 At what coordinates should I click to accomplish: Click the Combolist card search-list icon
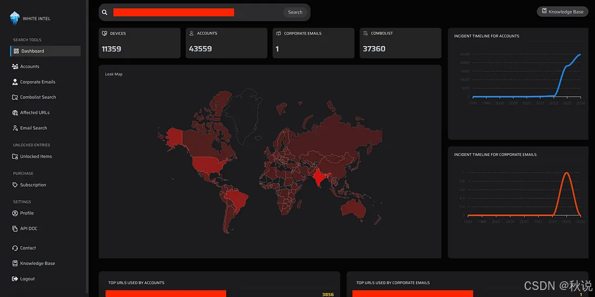[366, 33]
